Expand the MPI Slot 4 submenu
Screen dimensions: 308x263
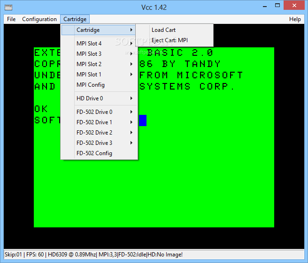pyautogui.click(x=99, y=43)
